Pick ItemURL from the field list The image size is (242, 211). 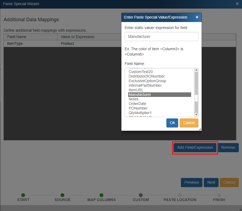click(x=136, y=90)
